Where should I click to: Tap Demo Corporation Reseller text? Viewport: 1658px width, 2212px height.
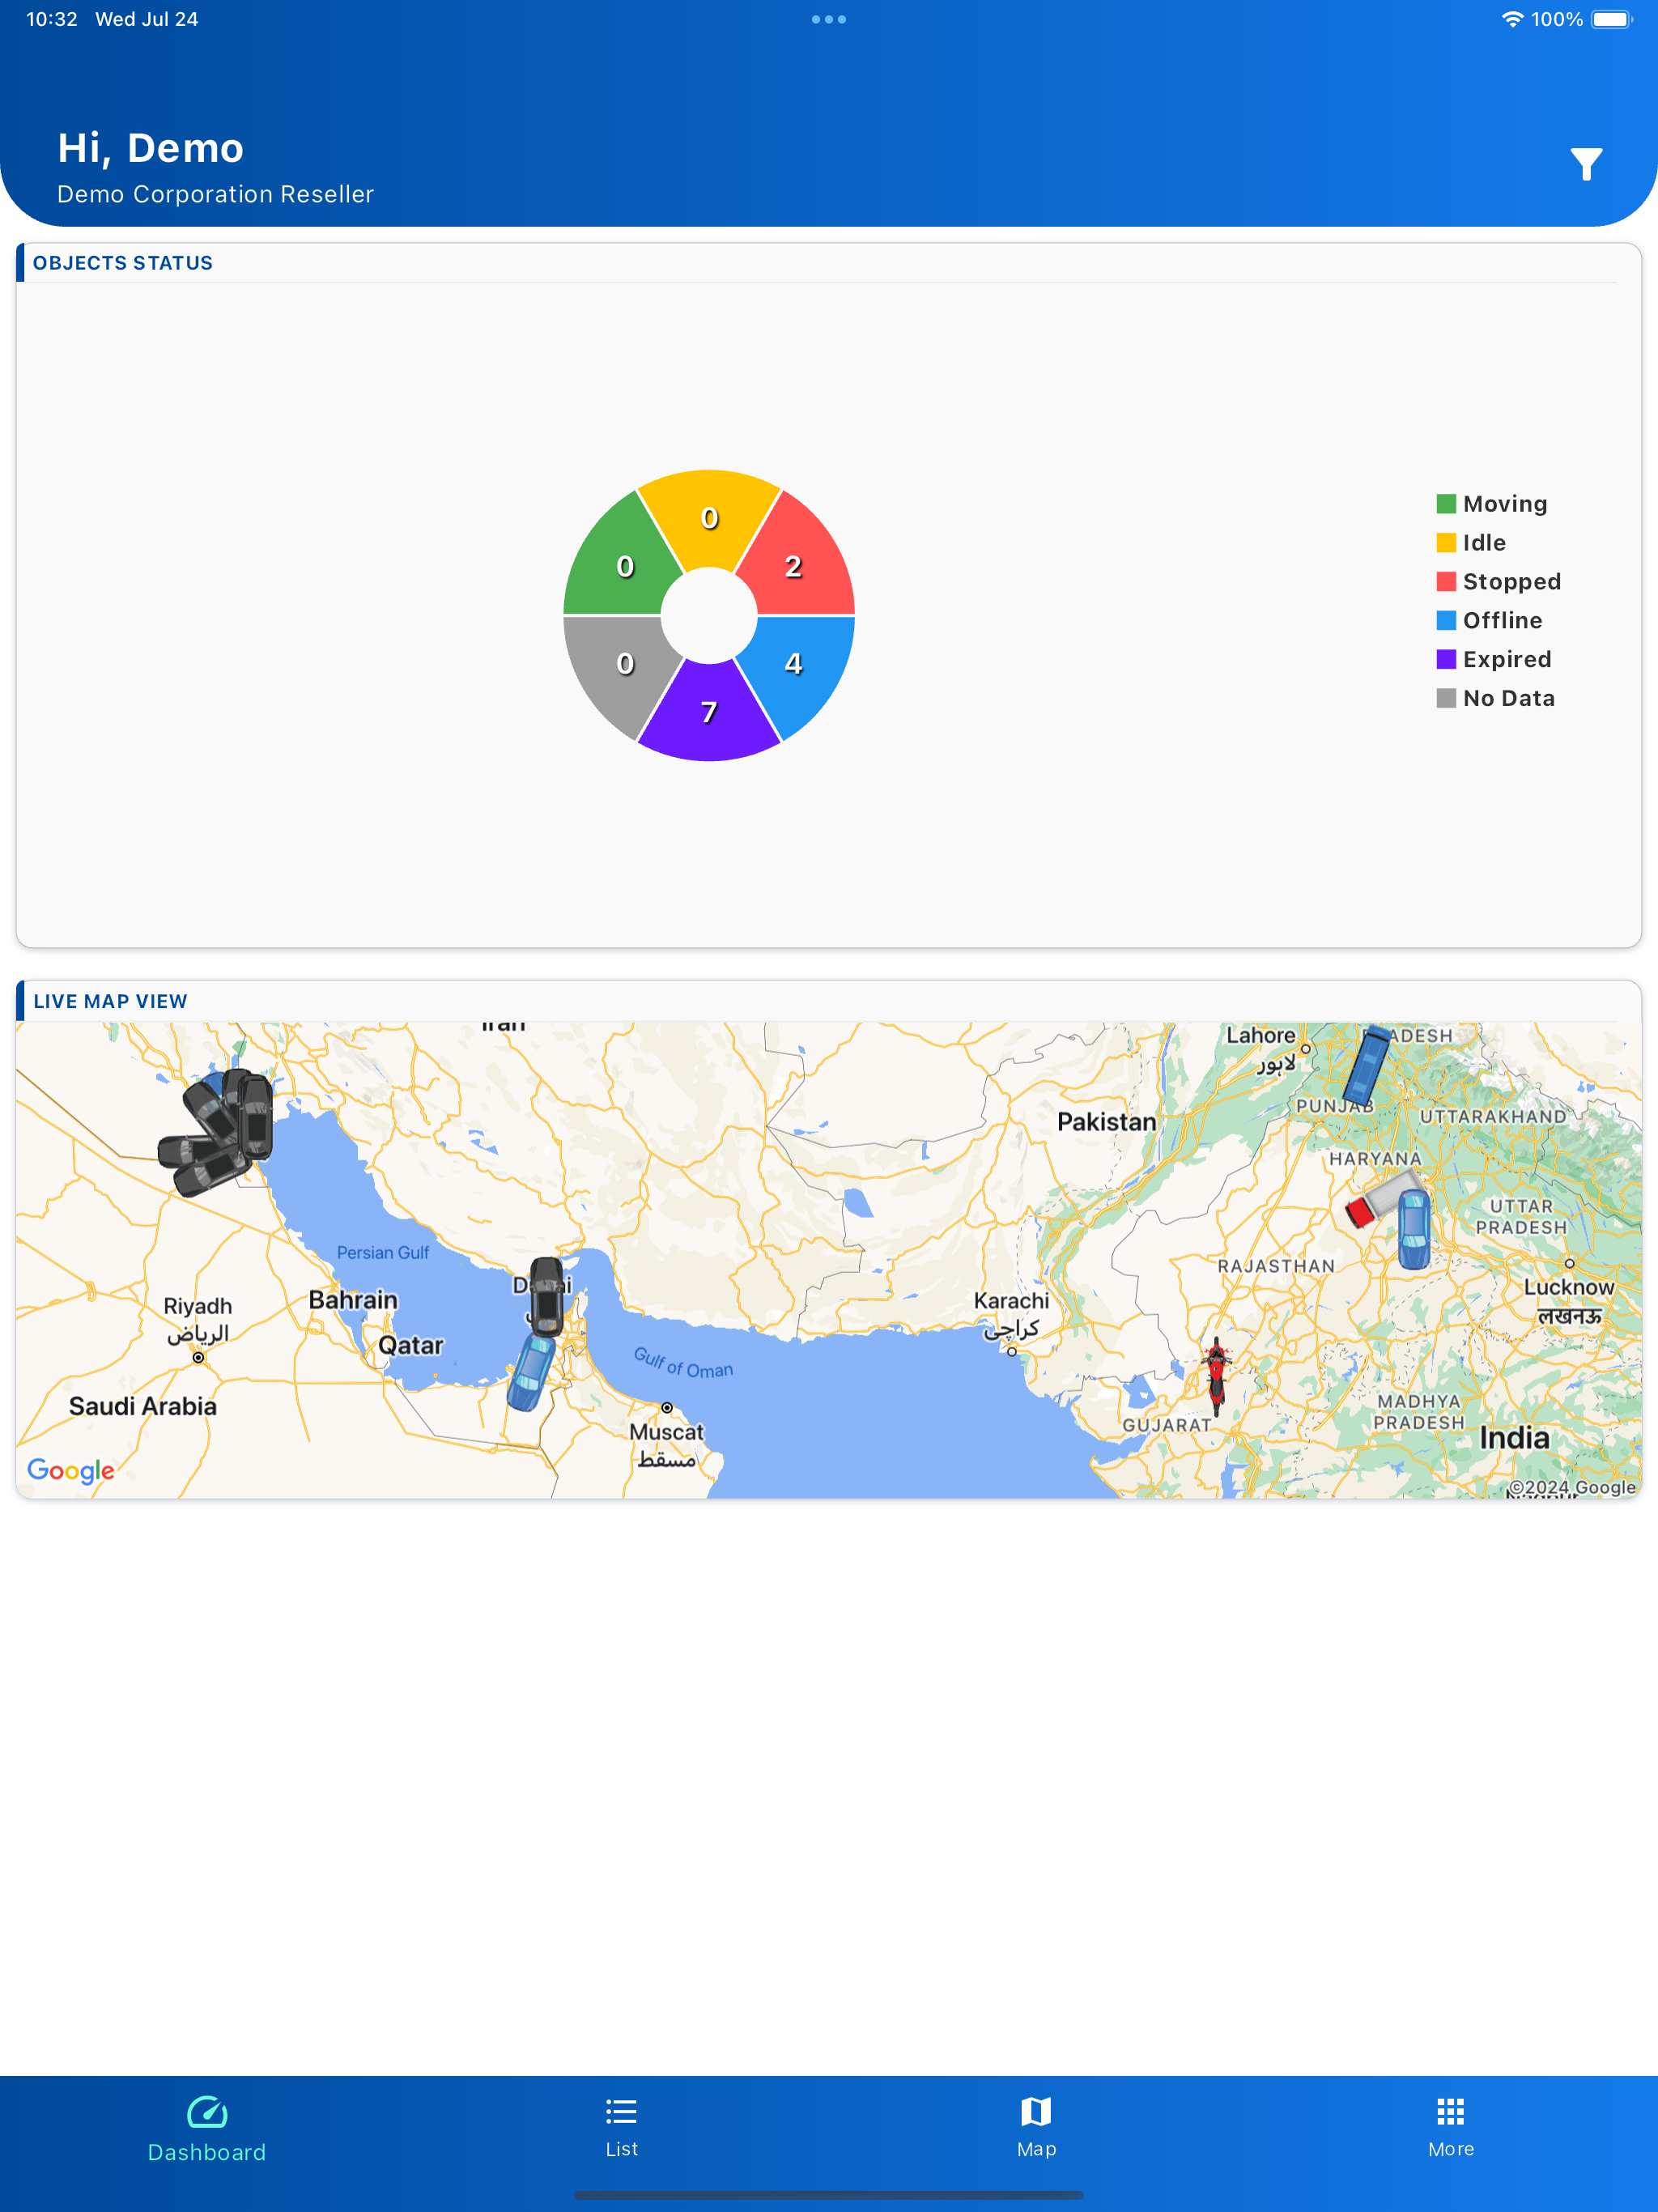pyautogui.click(x=215, y=194)
